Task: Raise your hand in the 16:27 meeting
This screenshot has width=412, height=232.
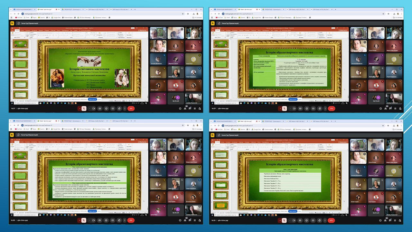Action: (119, 109)
